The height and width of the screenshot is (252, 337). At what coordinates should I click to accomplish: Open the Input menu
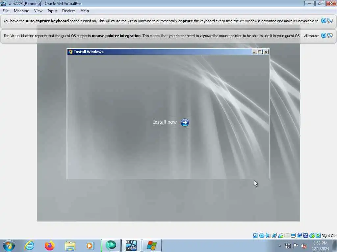tap(52, 11)
